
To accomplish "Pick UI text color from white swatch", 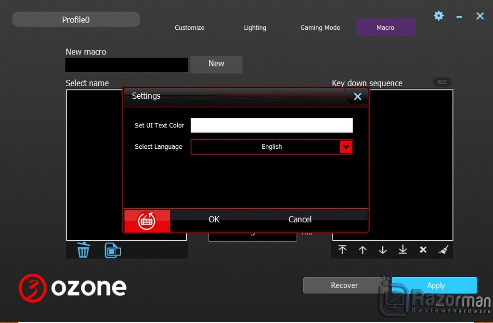I will click(272, 125).
